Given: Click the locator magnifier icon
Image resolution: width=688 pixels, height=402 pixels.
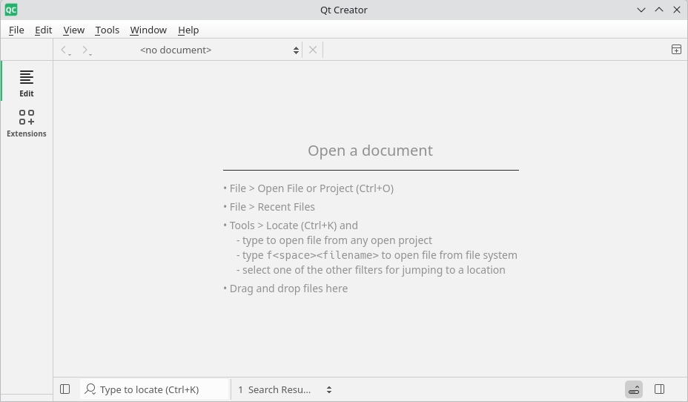Looking at the screenshot, I should (90, 389).
